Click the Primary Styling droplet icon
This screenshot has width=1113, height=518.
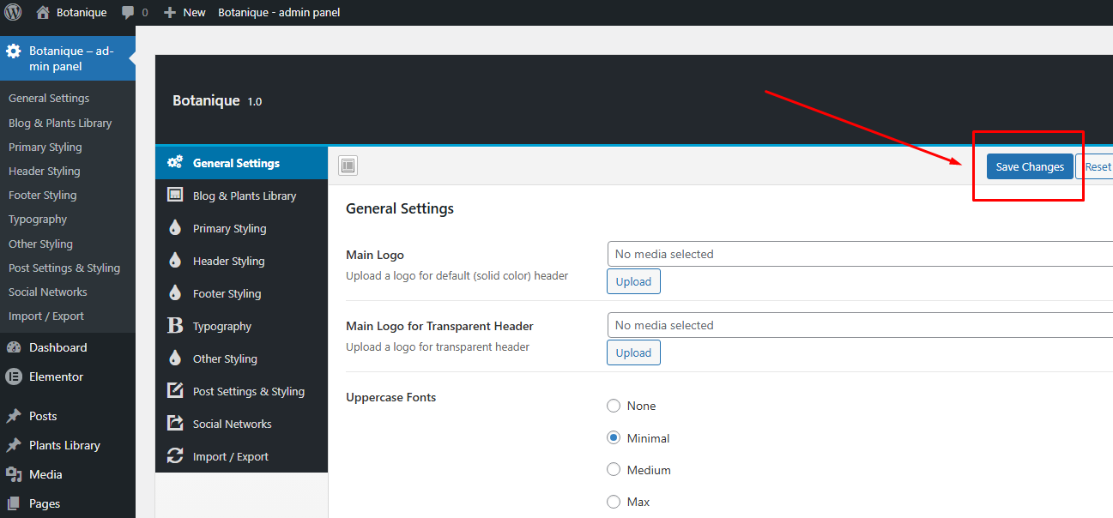(175, 228)
